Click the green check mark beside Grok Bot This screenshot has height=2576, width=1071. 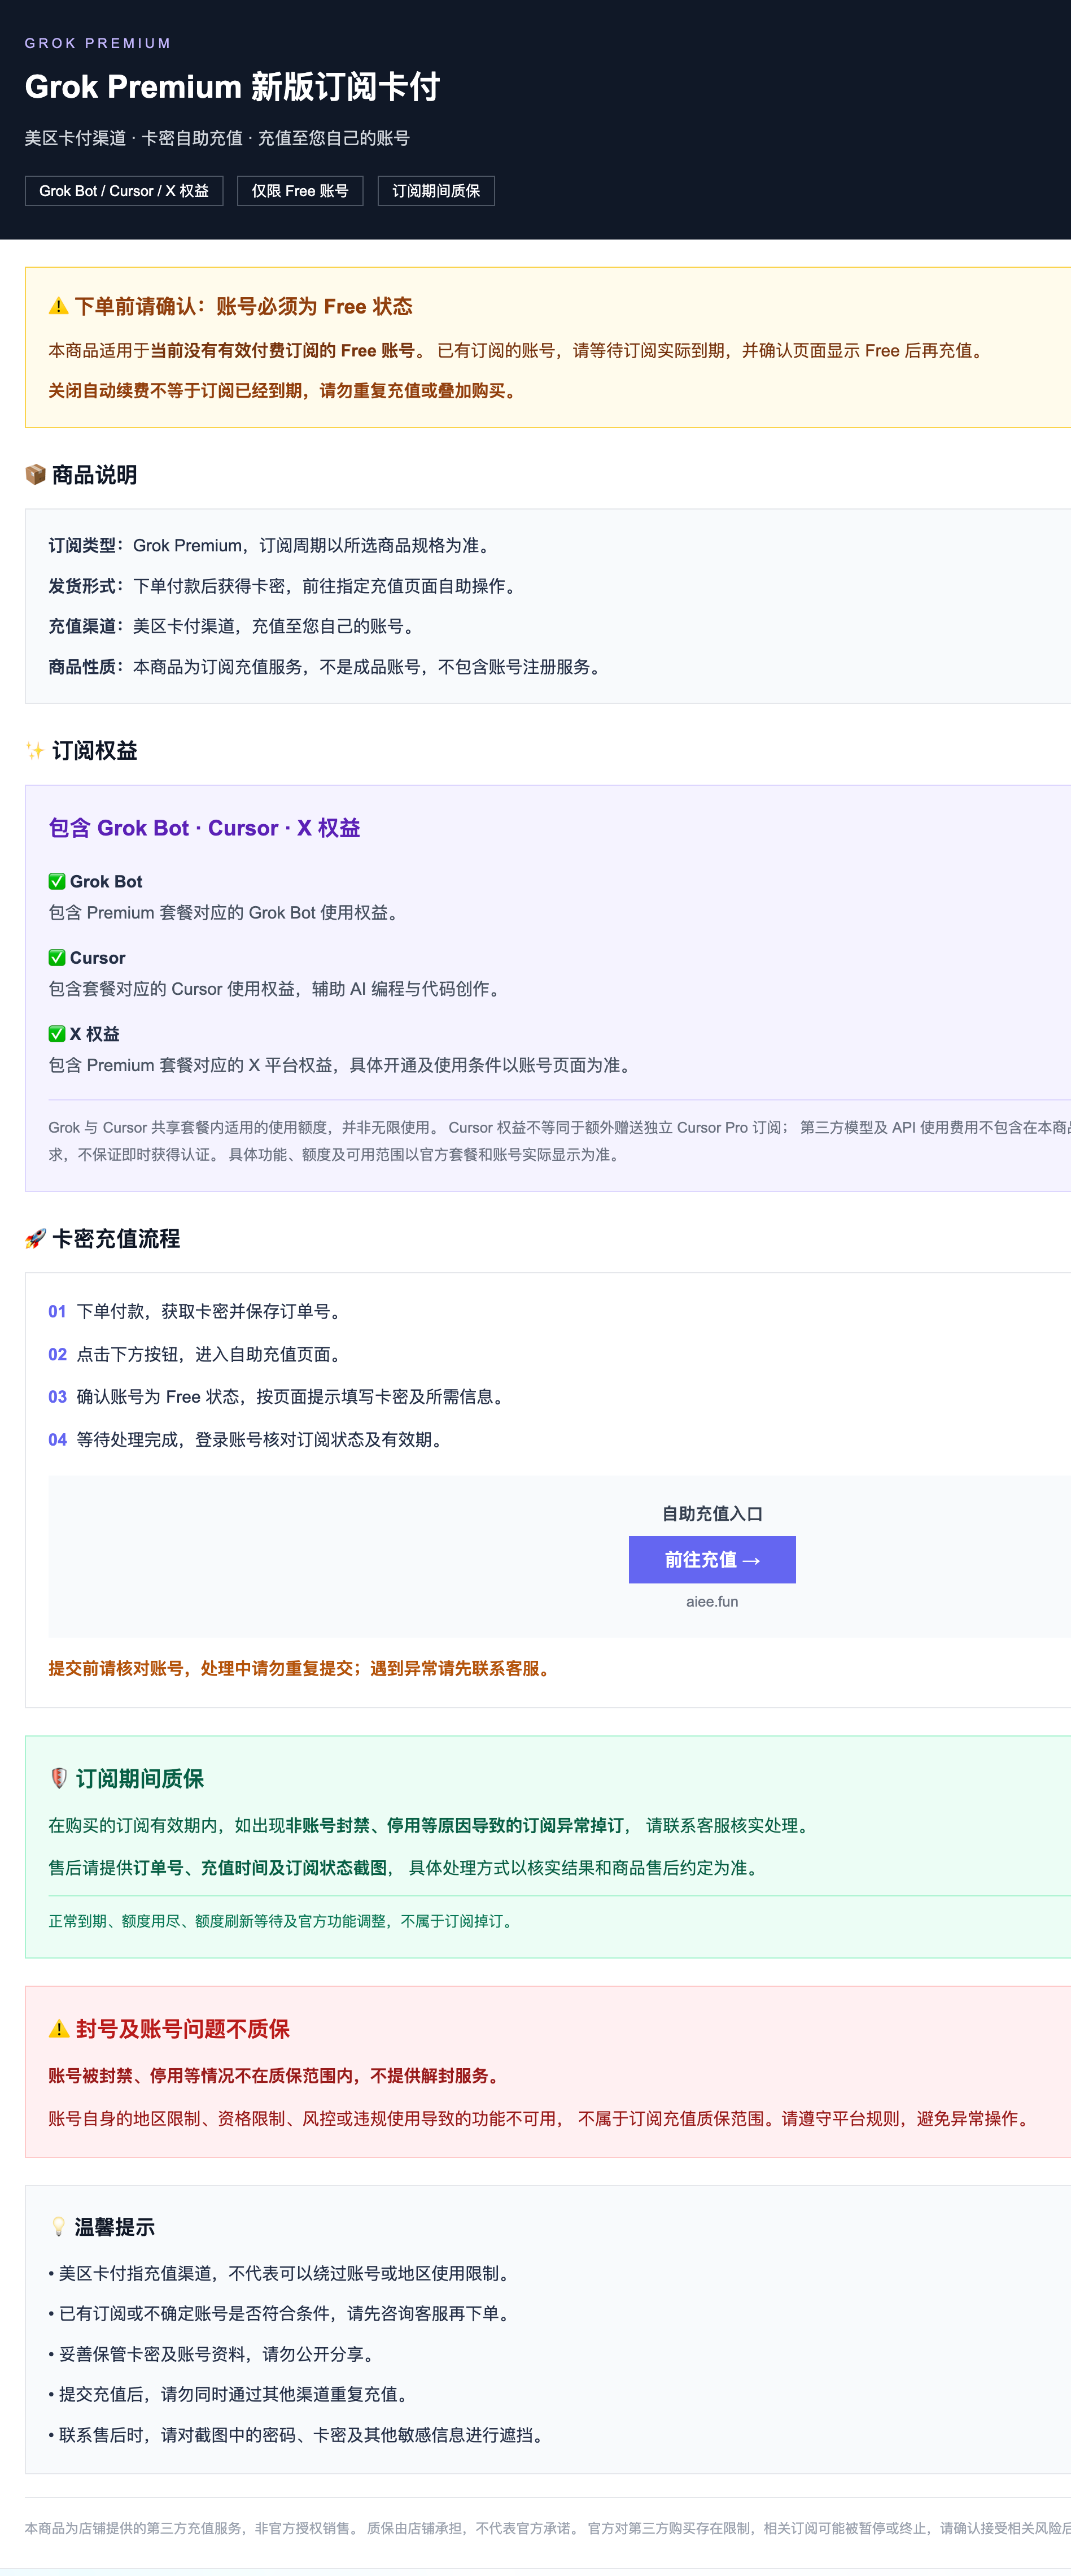pyautogui.click(x=57, y=881)
